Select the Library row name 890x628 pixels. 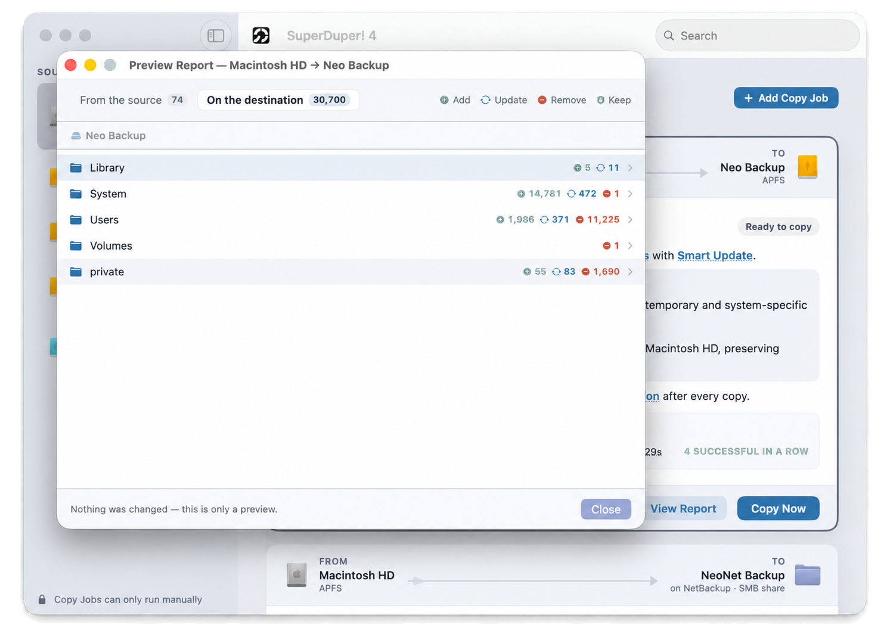[x=107, y=168]
